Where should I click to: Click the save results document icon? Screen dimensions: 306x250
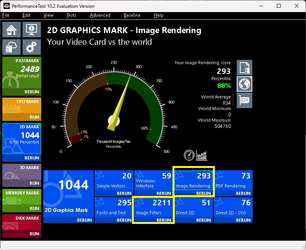(x=244, y=68)
